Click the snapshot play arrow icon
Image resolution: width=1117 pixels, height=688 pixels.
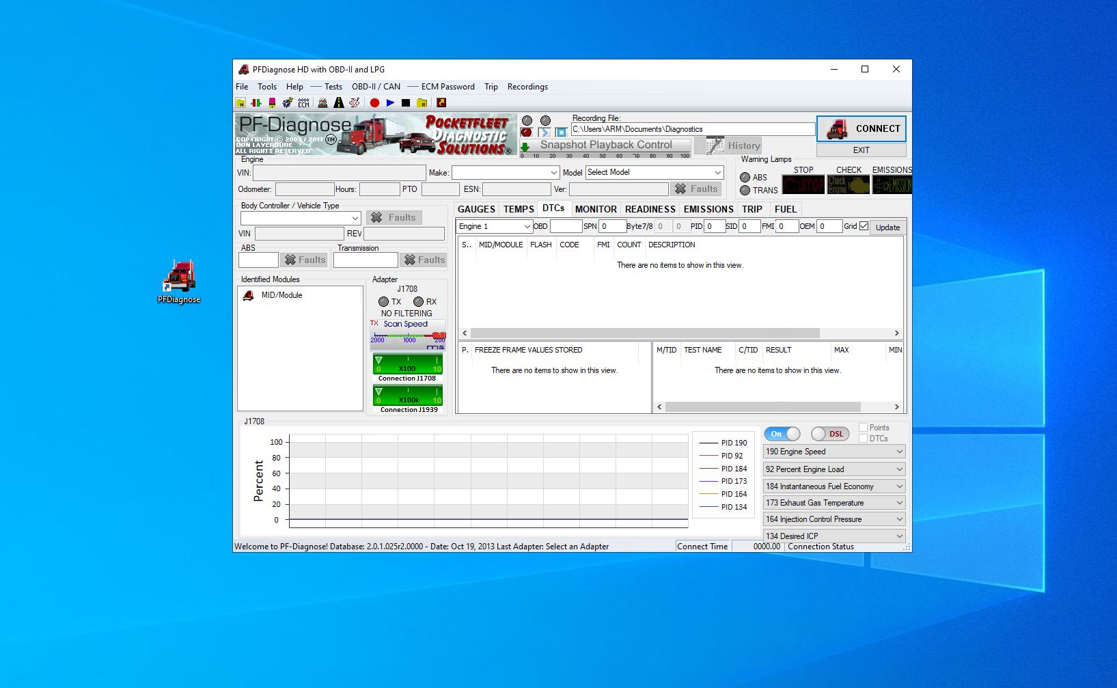coord(544,132)
